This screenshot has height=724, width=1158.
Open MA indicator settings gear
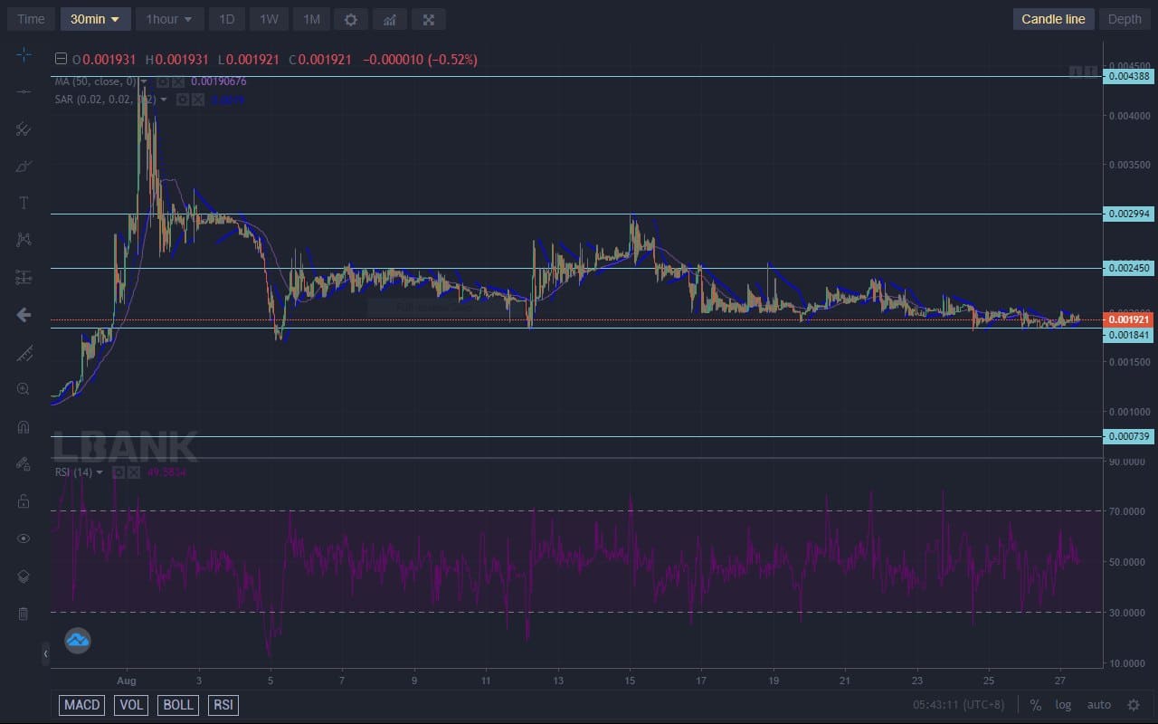coord(162,81)
